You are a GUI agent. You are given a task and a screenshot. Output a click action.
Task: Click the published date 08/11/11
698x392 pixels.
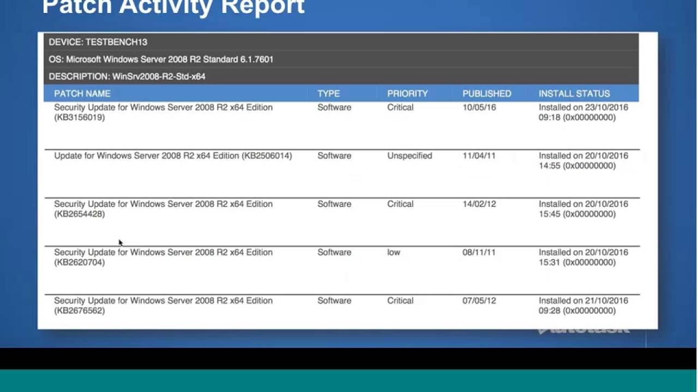click(x=479, y=252)
